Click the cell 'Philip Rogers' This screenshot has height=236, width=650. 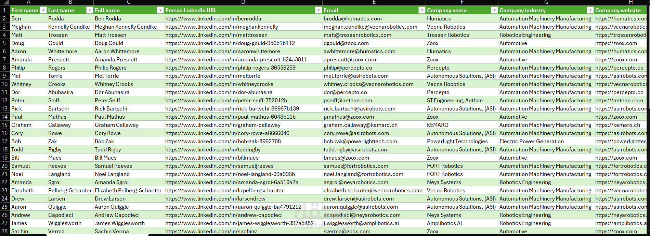pos(129,68)
